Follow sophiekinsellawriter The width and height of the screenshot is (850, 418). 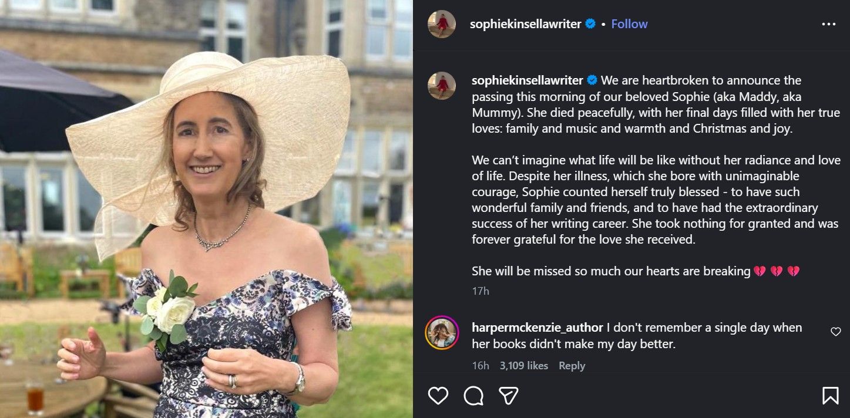coord(629,24)
